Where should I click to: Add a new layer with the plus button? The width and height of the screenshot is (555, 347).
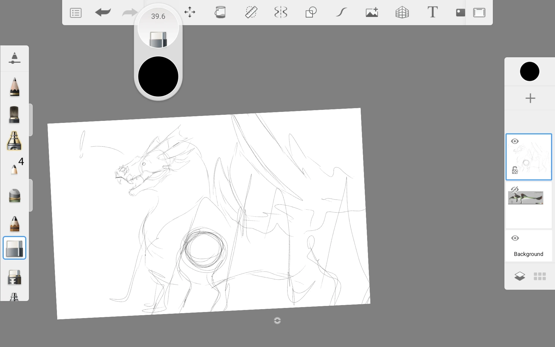[530, 98]
